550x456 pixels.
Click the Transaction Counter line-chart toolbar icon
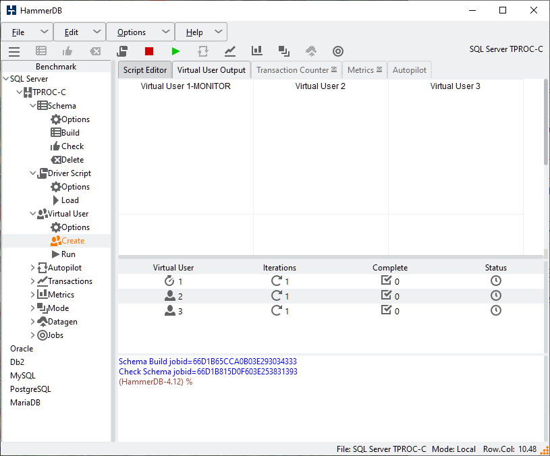(229, 51)
